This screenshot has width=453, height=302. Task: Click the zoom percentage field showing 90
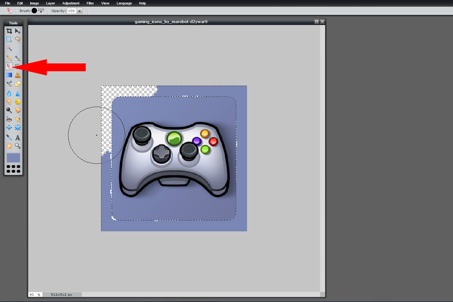32,294
